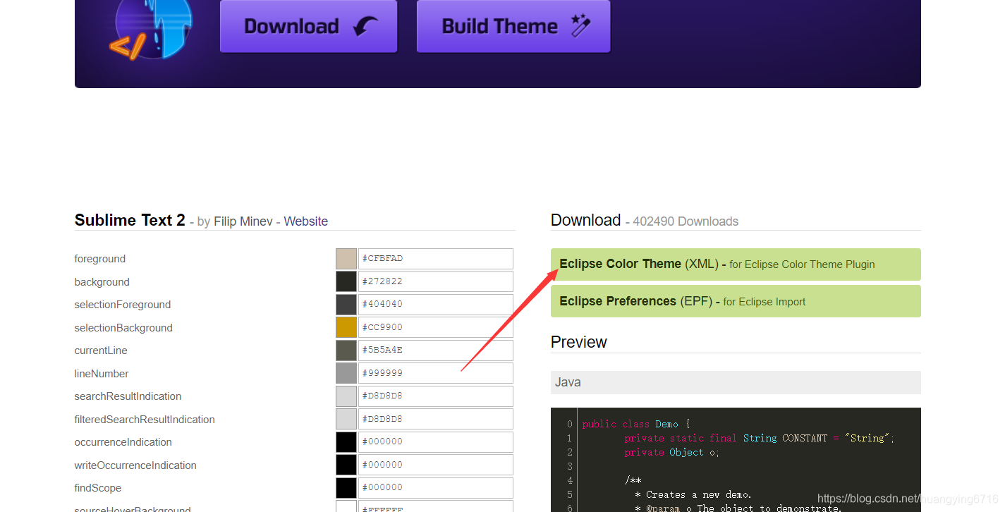
Task: Click the site logo icon in banner
Action: tap(150, 29)
